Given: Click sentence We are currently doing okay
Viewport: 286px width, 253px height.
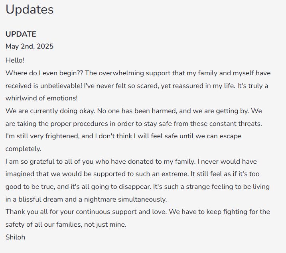Looking at the screenshot, I should [x=50, y=111].
